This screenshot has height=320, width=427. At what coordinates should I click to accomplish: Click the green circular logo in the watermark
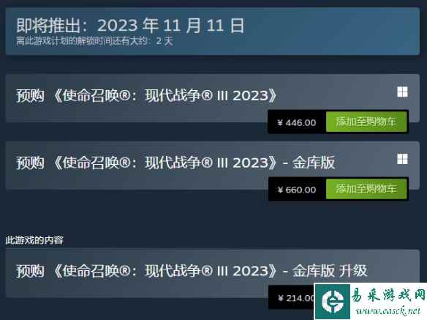333,301
